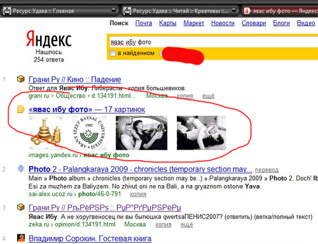Click the Яндекс logo

click(49, 39)
